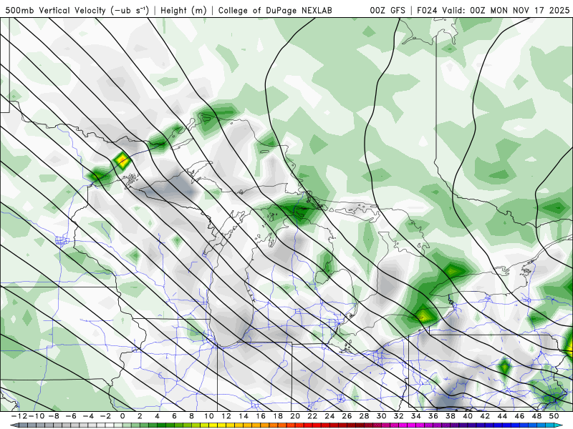Click the "0" label on the color scale

pyautogui.click(x=122, y=416)
